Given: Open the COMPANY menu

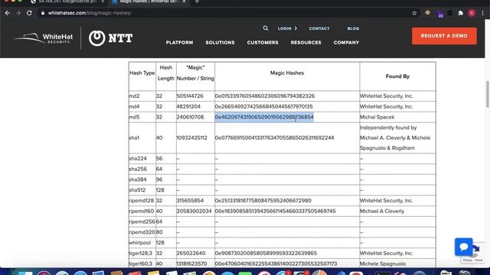Looking at the screenshot, I should pyautogui.click(x=346, y=43).
